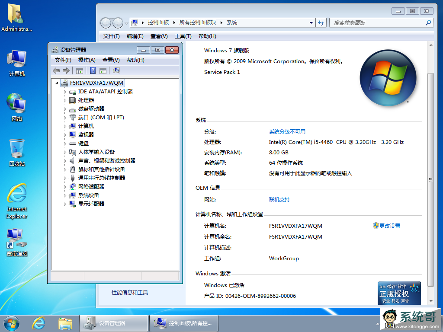Screen dimensions: 443x332
Task: Select the IDE ATA/ATAPI 控制器 icon
Action: pyautogui.click(x=73, y=92)
